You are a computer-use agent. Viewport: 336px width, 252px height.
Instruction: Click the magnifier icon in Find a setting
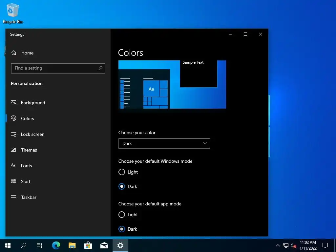pyautogui.click(x=100, y=68)
